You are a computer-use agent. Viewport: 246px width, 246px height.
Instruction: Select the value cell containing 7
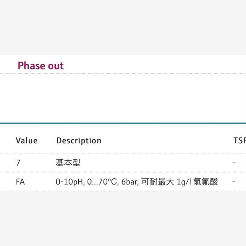(x=18, y=163)
